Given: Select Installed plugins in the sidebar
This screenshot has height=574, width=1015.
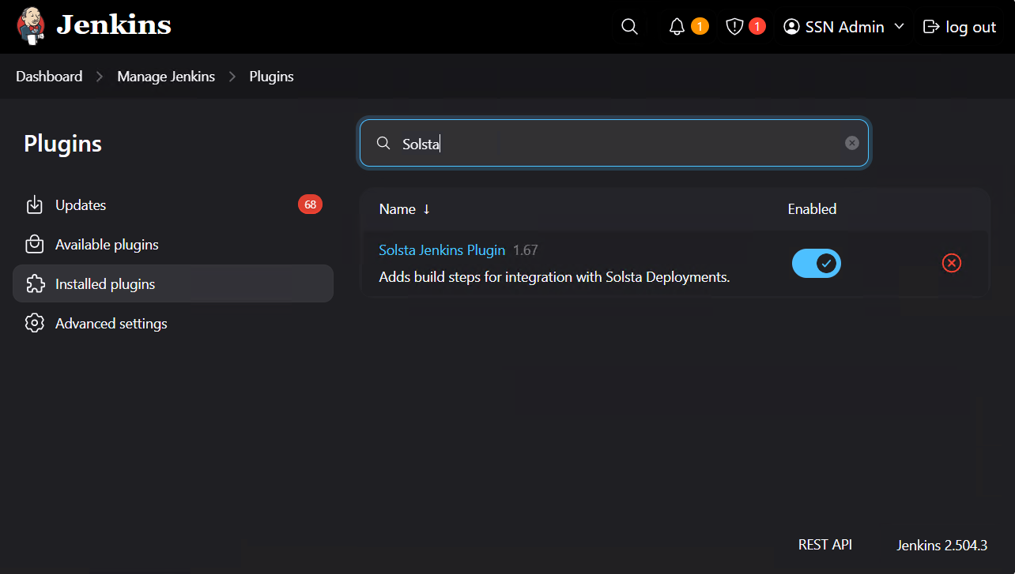Looking at the screenshot, I should click(x=173, y=283).
